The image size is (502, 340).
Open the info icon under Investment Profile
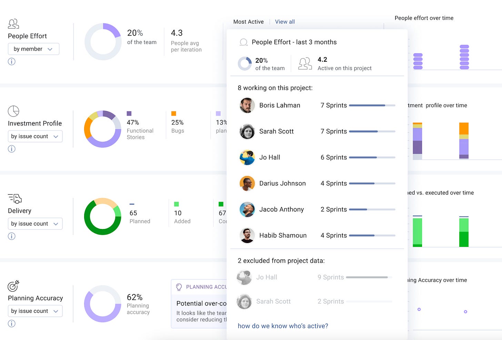click(x=11, y=149)
